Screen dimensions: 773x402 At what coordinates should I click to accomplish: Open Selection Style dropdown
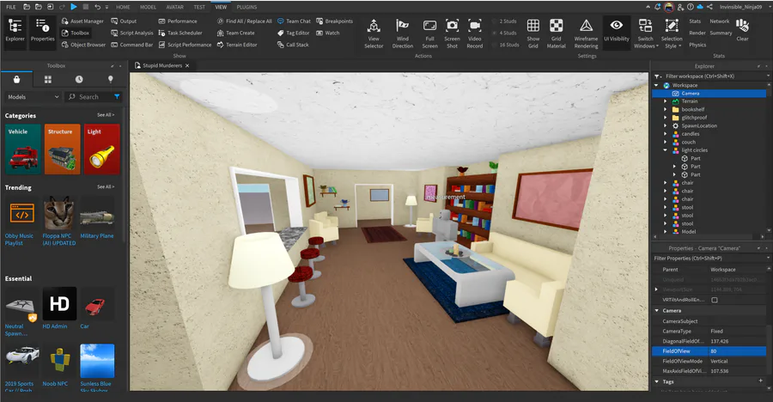[x=672, y=33]
